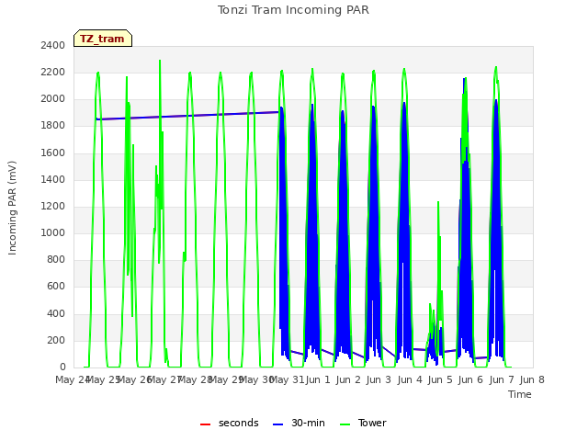Toggle the Tower series in the legend
This screenshot has width=588, height=441.
point(363,423)
